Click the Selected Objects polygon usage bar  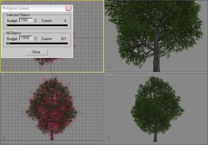pyautogui.click(x=37, y=25)
